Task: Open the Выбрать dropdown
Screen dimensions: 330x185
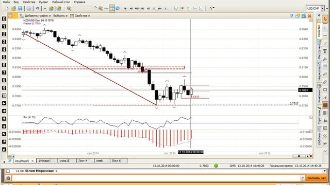Action: point(60,16)
